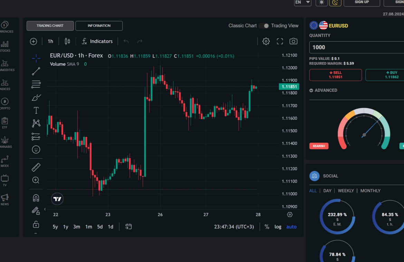Select the crosshair cursor tool

(36, 58)
